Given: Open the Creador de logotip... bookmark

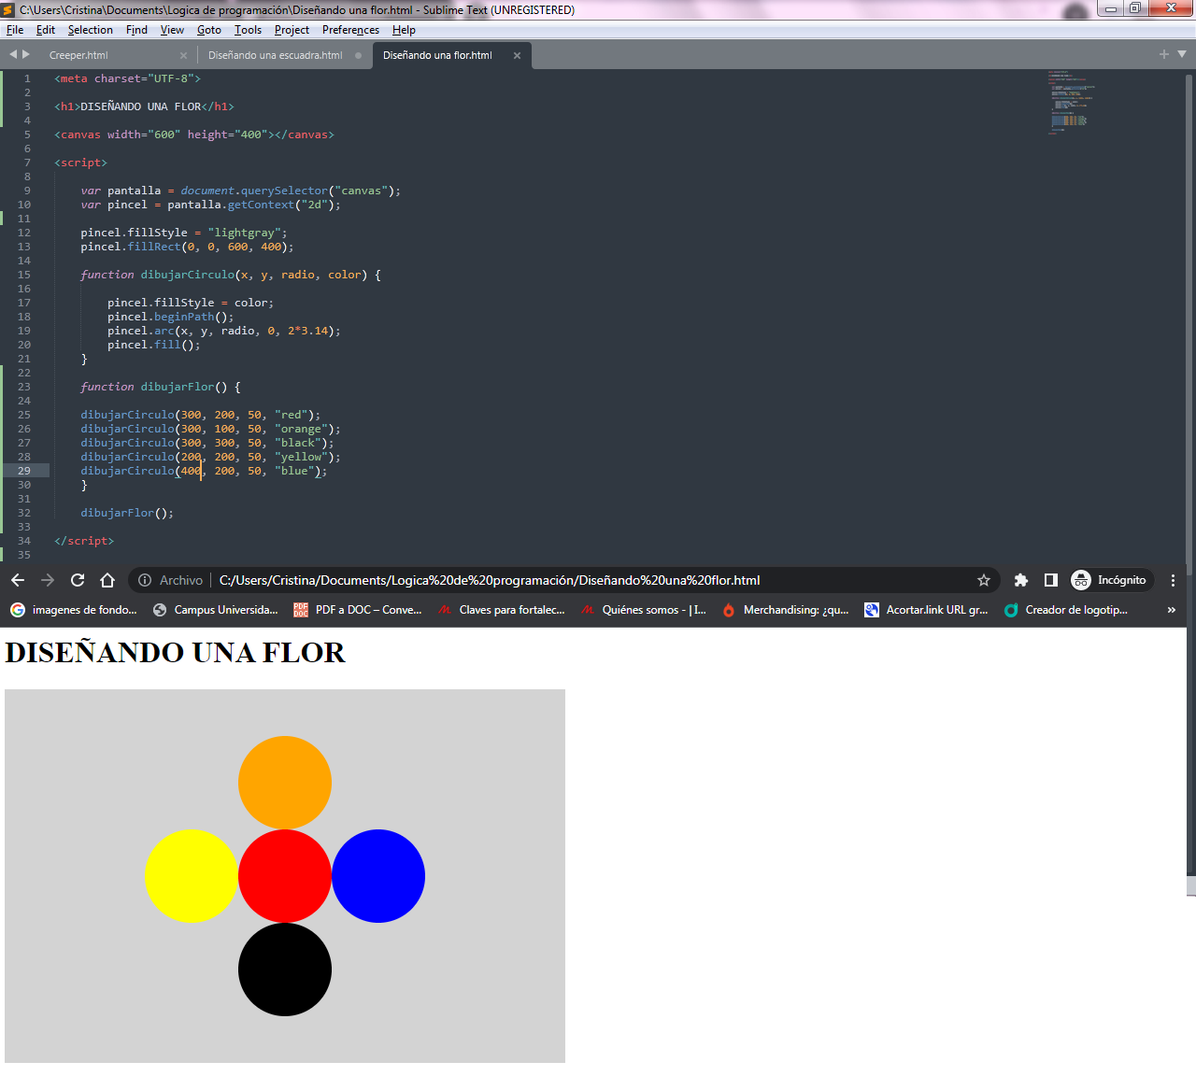Looking at the screenshot, I should point(1066,610).
